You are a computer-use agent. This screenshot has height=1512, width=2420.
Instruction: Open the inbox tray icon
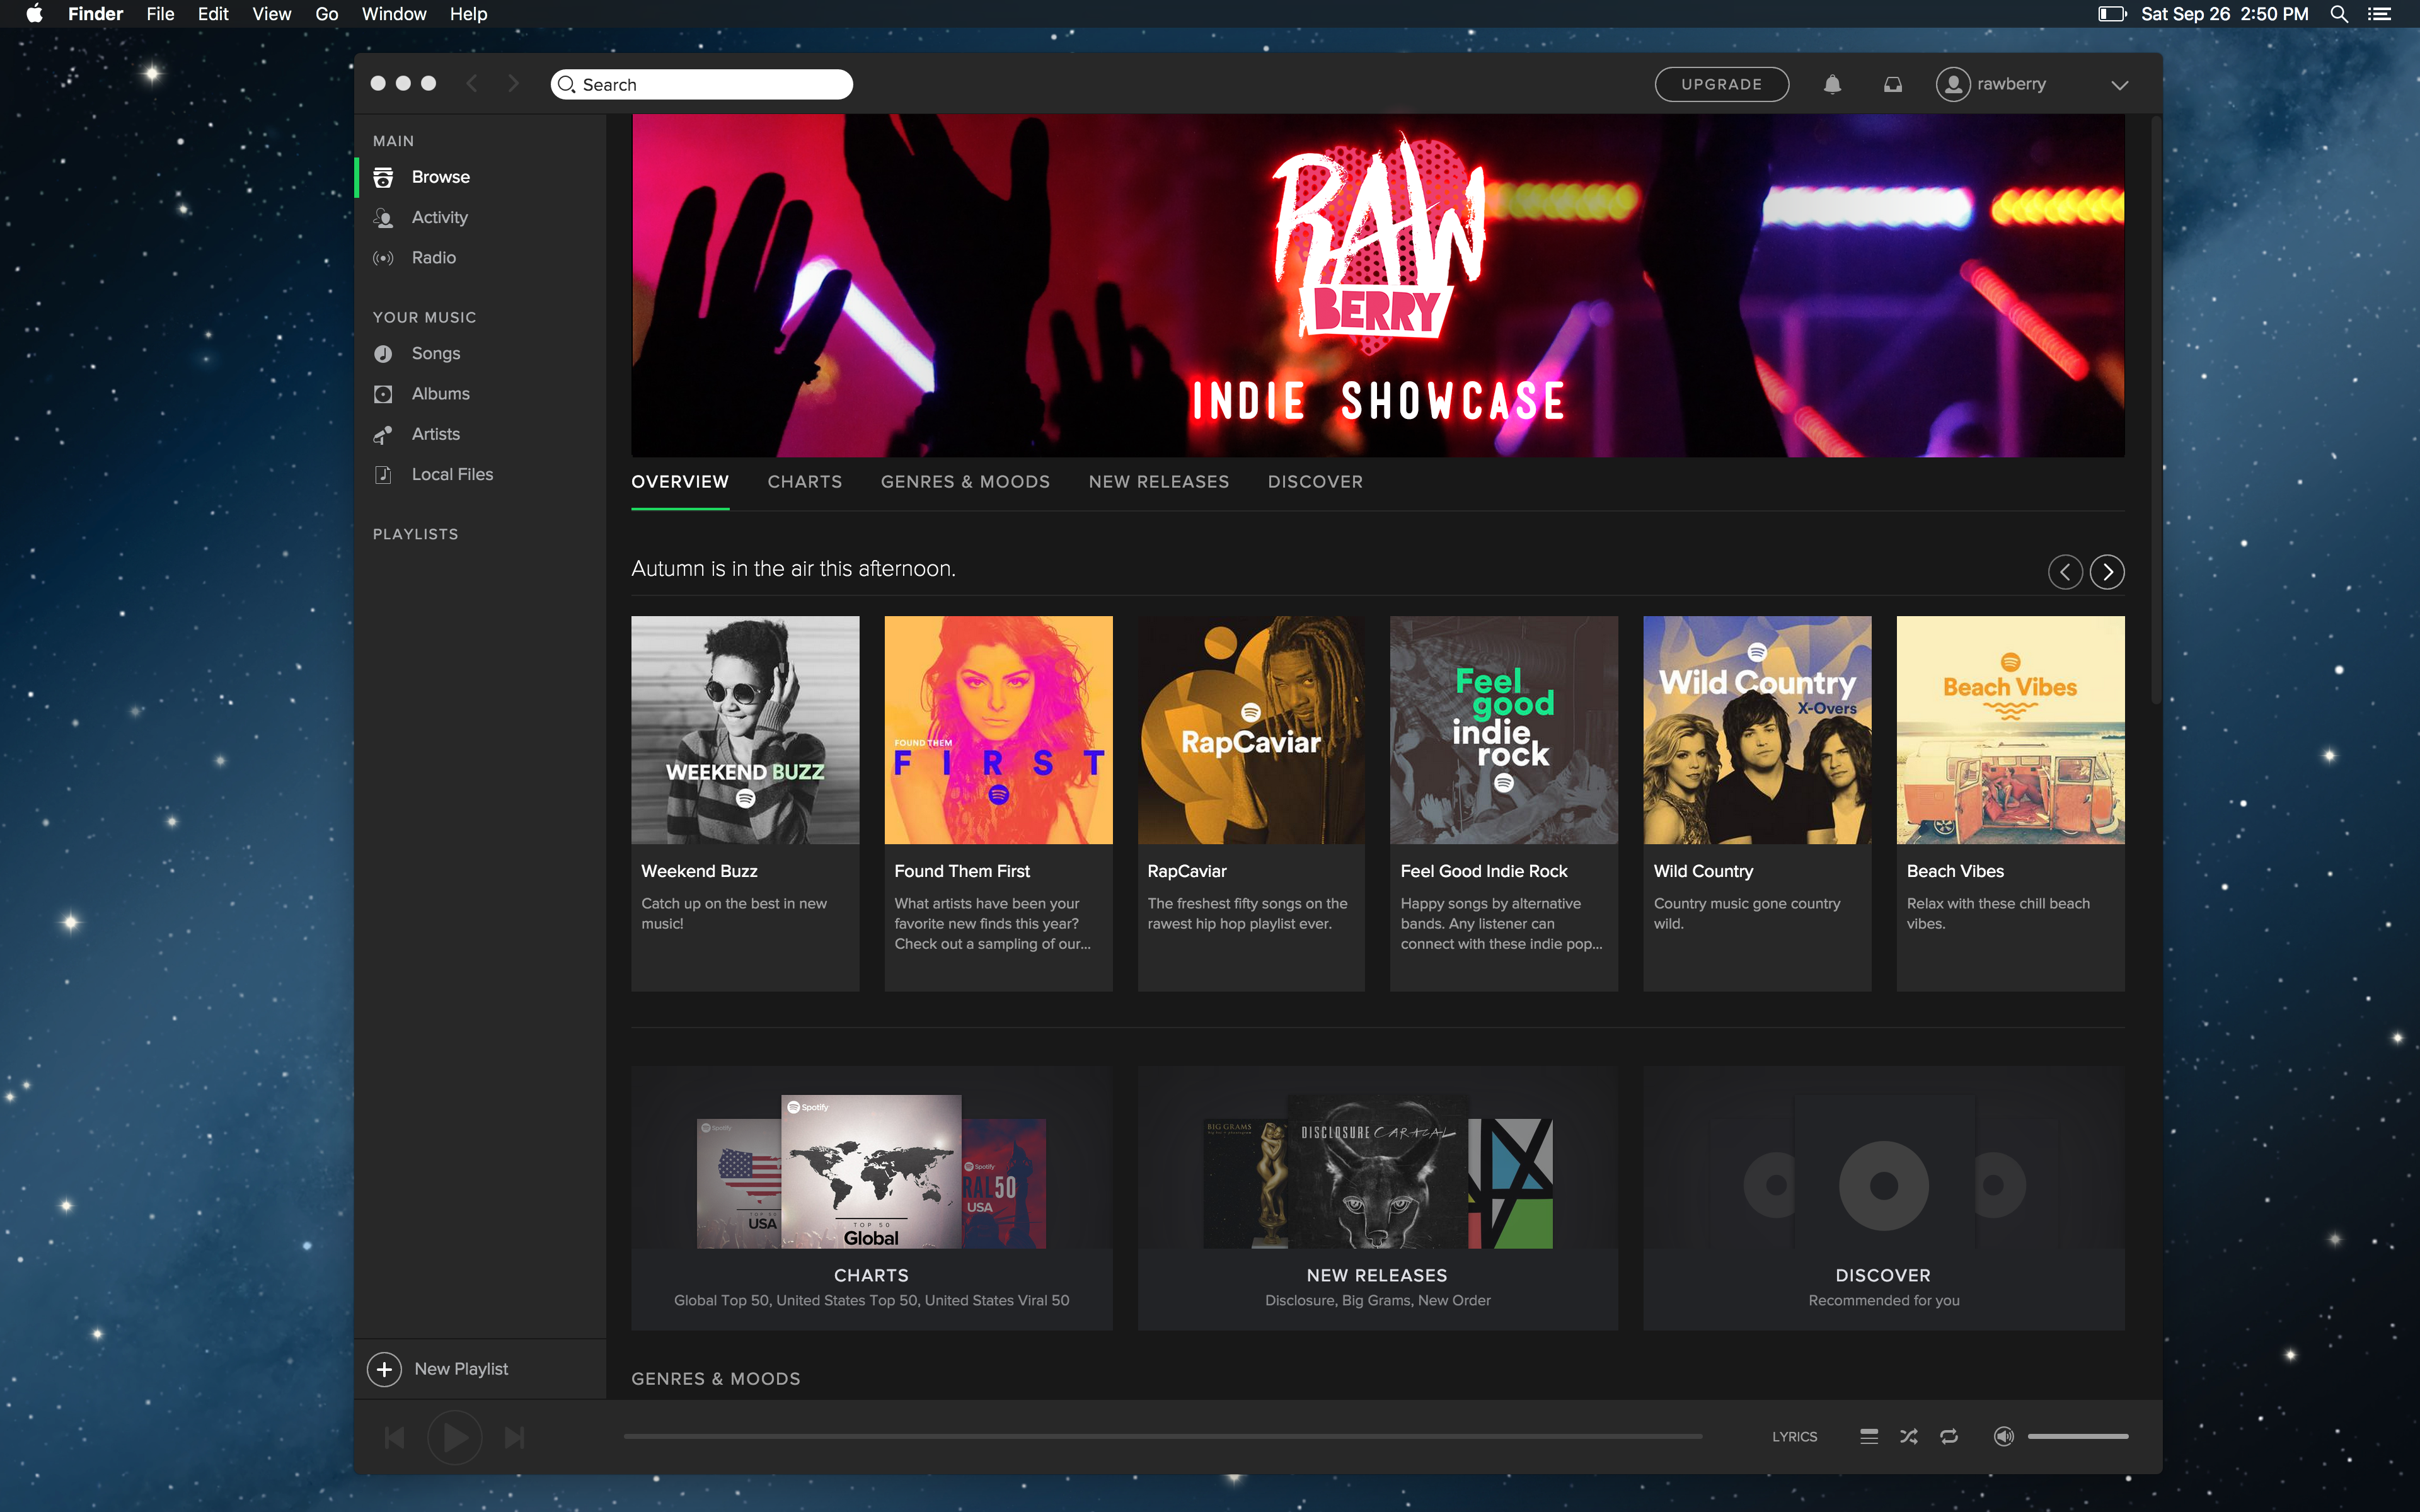pyautogui.click(x=1893, y=84)
